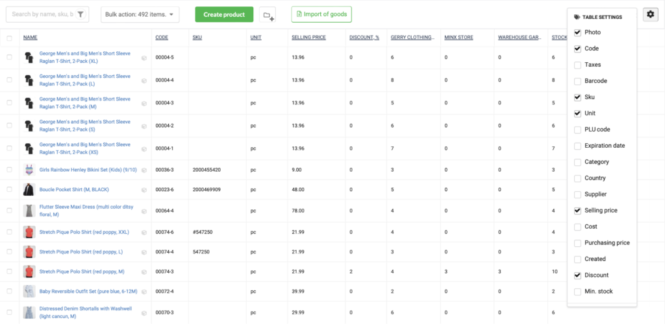
Task: Click variant icon next to T-Shirt 2-Pack (XL)
Action: click(x=144, y=58)
